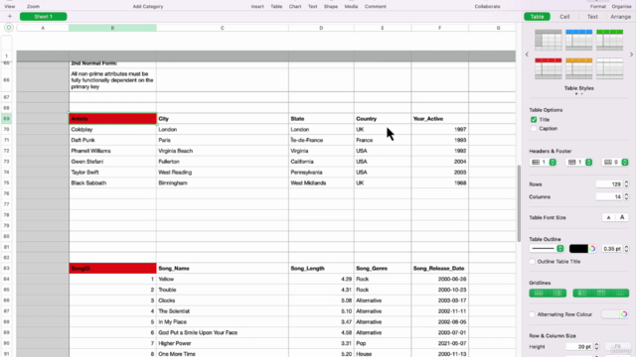Select column B header

(112, 28)
